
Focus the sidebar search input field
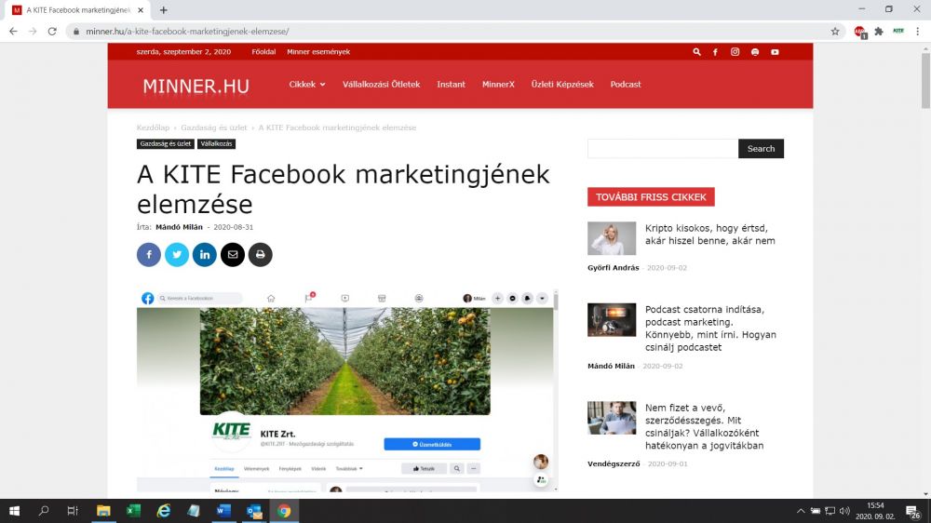(x=663, y=148)
